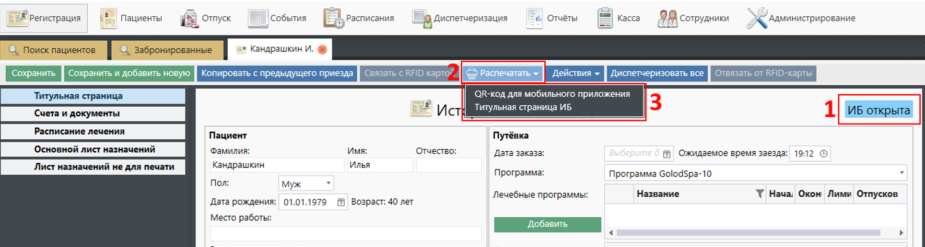Open the Пол gender dropdown

coord(306,183)
